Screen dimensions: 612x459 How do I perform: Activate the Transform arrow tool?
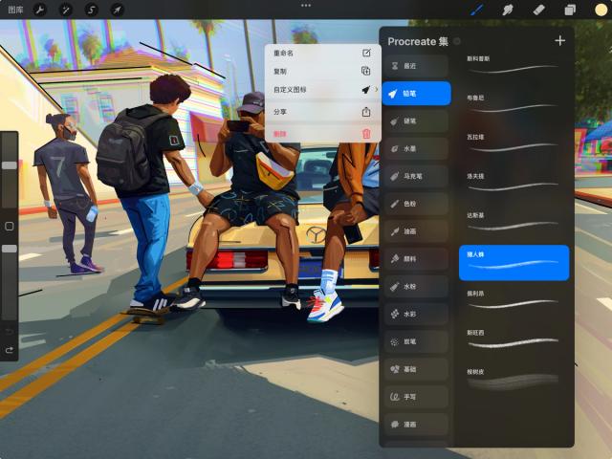[x=117, y=10]
